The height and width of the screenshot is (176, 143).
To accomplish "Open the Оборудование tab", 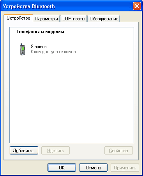I will [x=104, y=19].
